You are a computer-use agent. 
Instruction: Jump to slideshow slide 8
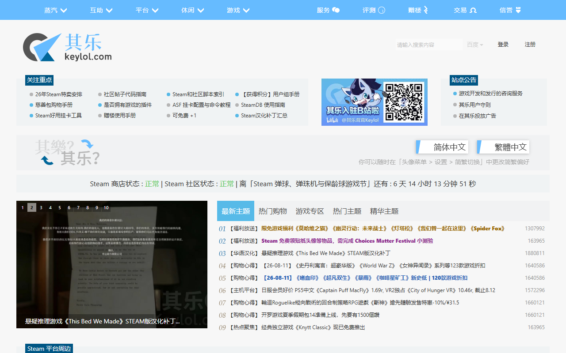click(x=88, y=207)
